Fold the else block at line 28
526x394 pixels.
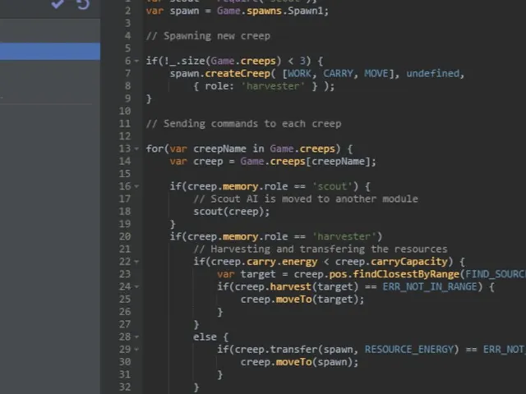tap(136, 337)
